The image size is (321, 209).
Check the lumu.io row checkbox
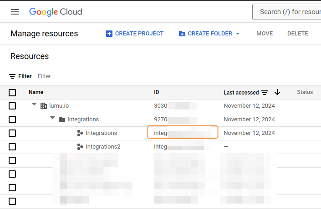tap(12, 106)
